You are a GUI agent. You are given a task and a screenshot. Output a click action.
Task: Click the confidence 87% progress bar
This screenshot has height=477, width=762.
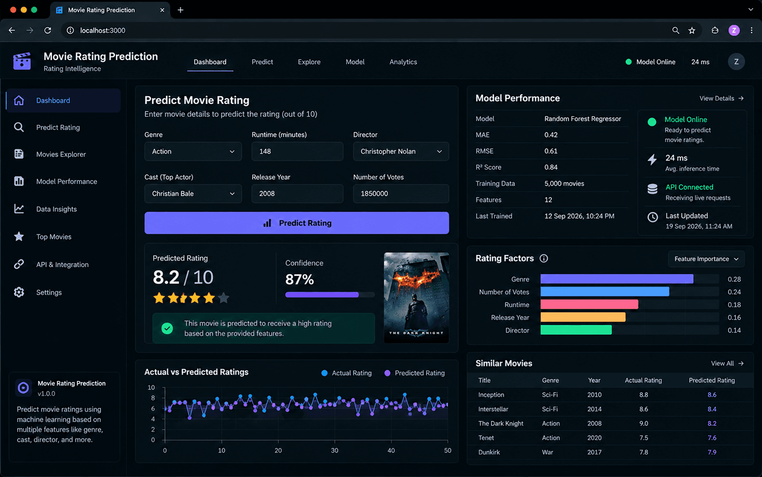coord(330,295)
